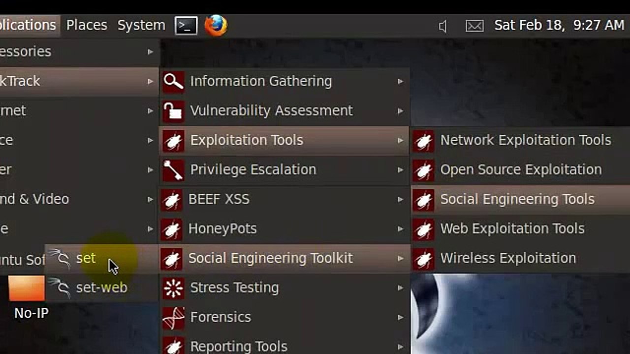Screen dimensions: 630x354
Task: Click the Reporting Tools label
Action: coord(239,347)
